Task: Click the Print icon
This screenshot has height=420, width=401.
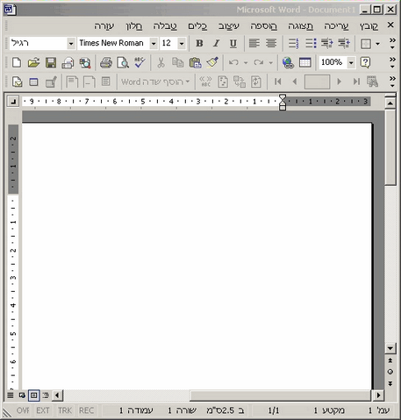Action: (x=105, y=62)
